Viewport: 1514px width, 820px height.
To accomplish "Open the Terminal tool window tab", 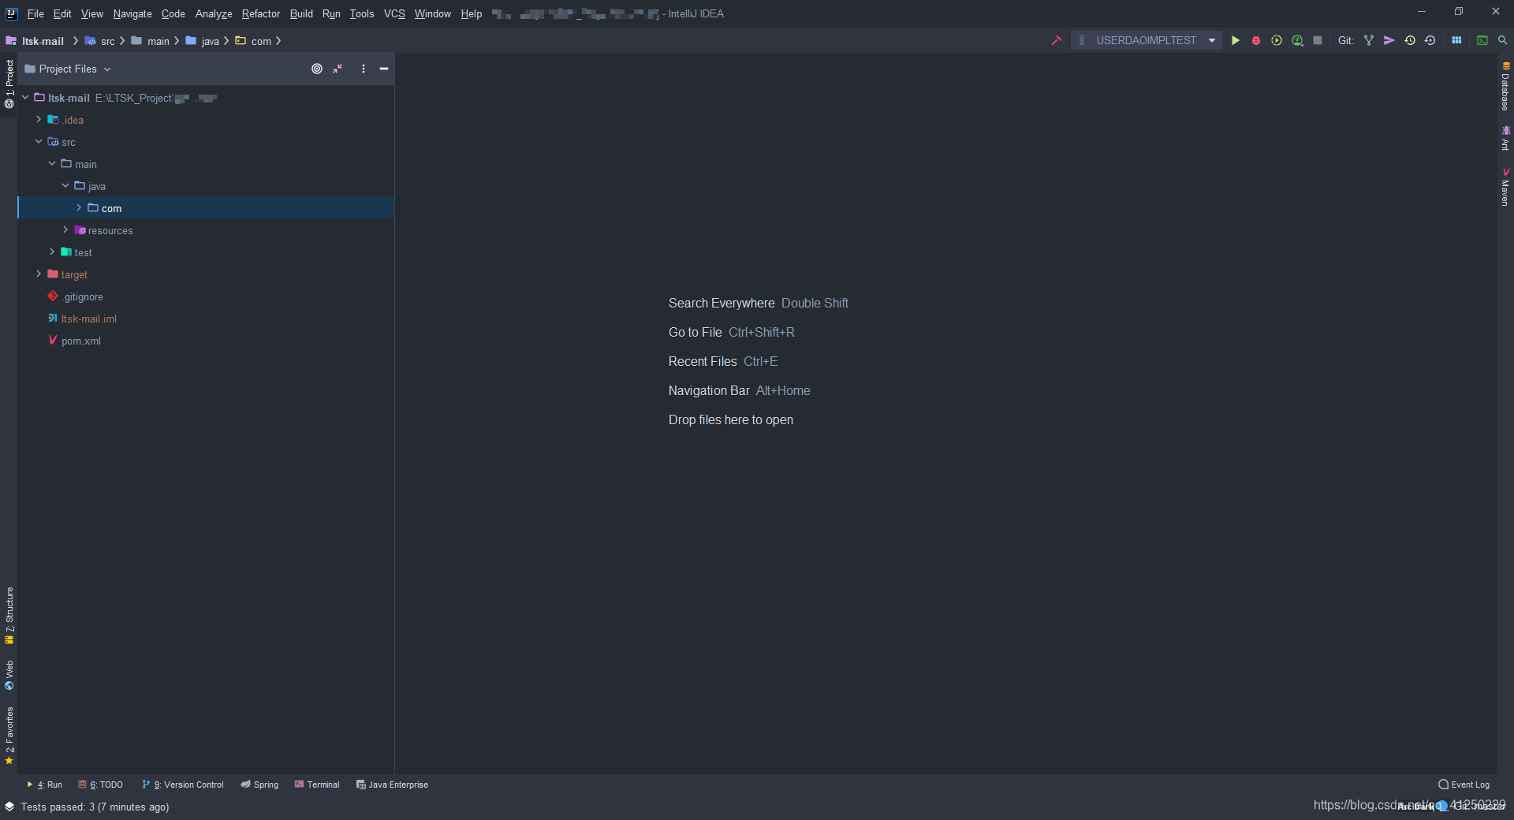I will (x=317, y=785).
